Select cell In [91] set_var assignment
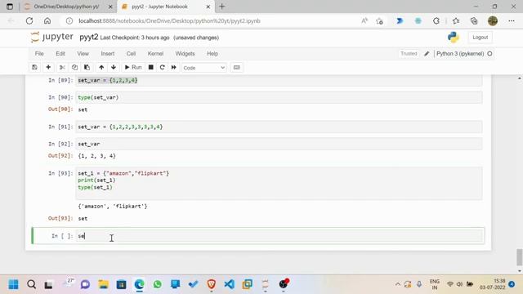This screenshot has width=523, height=294. tap(279, 127)
